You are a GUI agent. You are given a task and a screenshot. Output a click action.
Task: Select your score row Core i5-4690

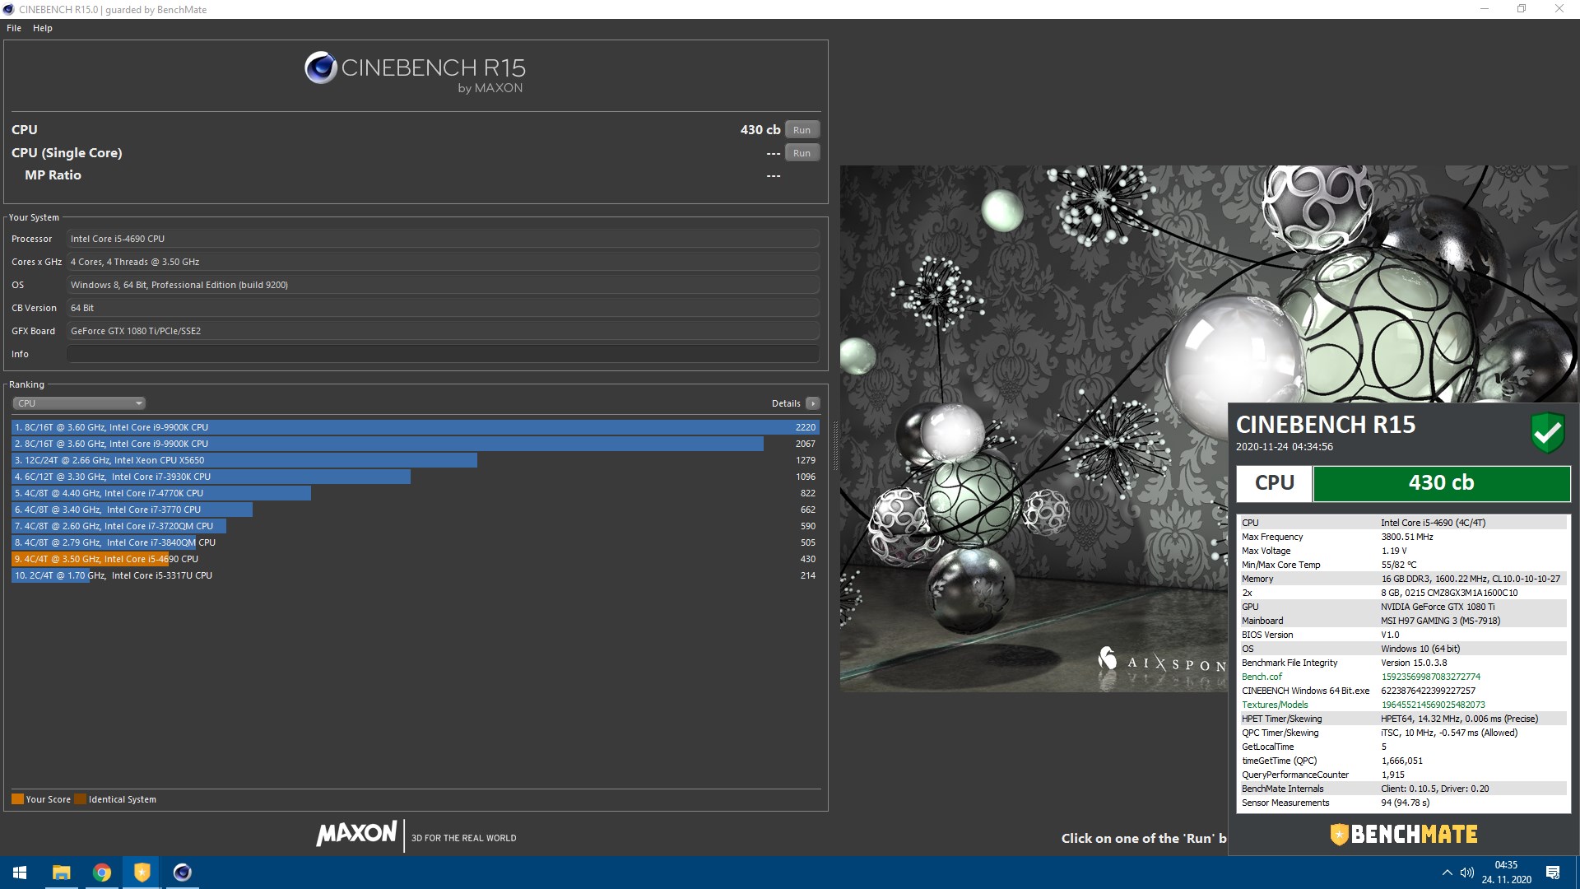pyautogui.click(x=415, y=559)
